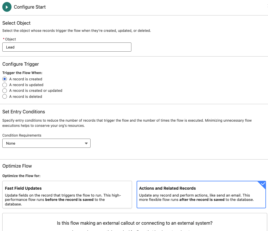Image resolution: width=268 pixels, height=231 pixels.
Task: Click the 'Trigger the Flow When:' label
Action: coord(22,73)
